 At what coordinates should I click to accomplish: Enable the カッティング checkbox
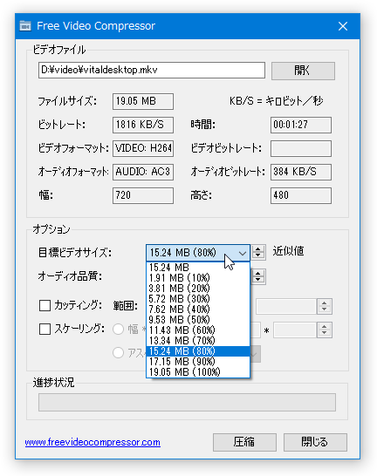[x=45, y=306]
